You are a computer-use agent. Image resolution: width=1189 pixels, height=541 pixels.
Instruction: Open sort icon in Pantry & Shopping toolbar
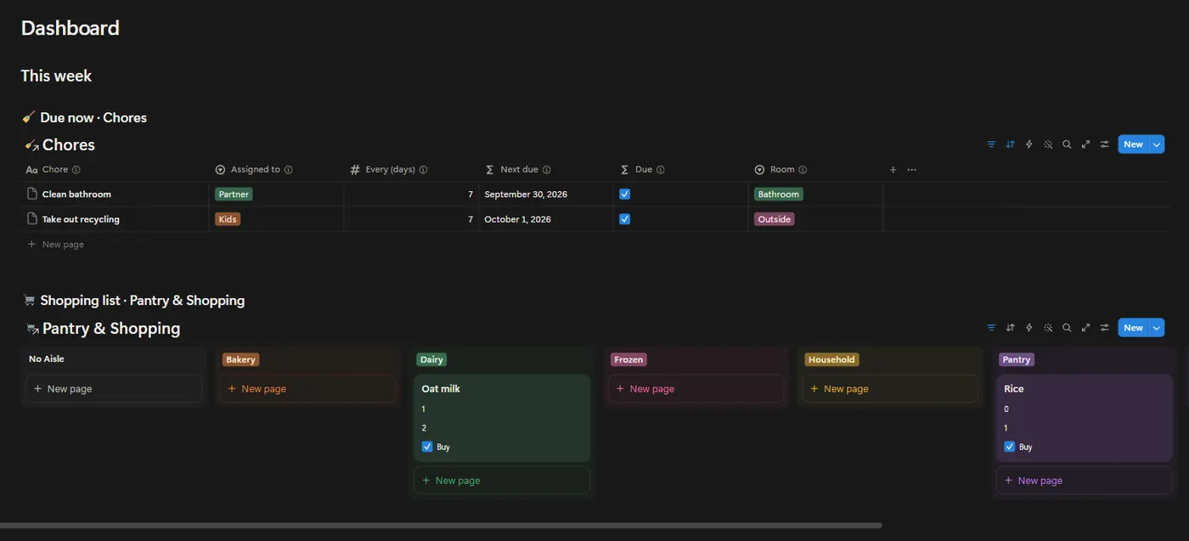pos(1010,328)
